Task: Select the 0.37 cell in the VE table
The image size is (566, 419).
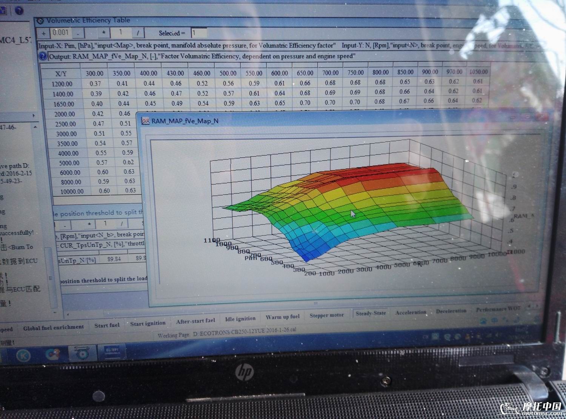Action: pos(95,84)
